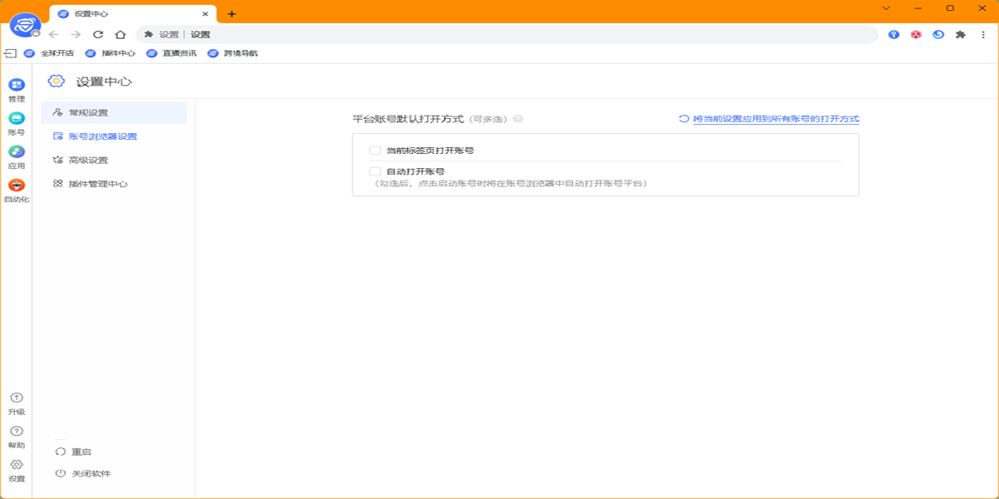Open the 帮助 (Help) question-mark icon
Viewport: 999px width, 499px height.
pos(17,432)
